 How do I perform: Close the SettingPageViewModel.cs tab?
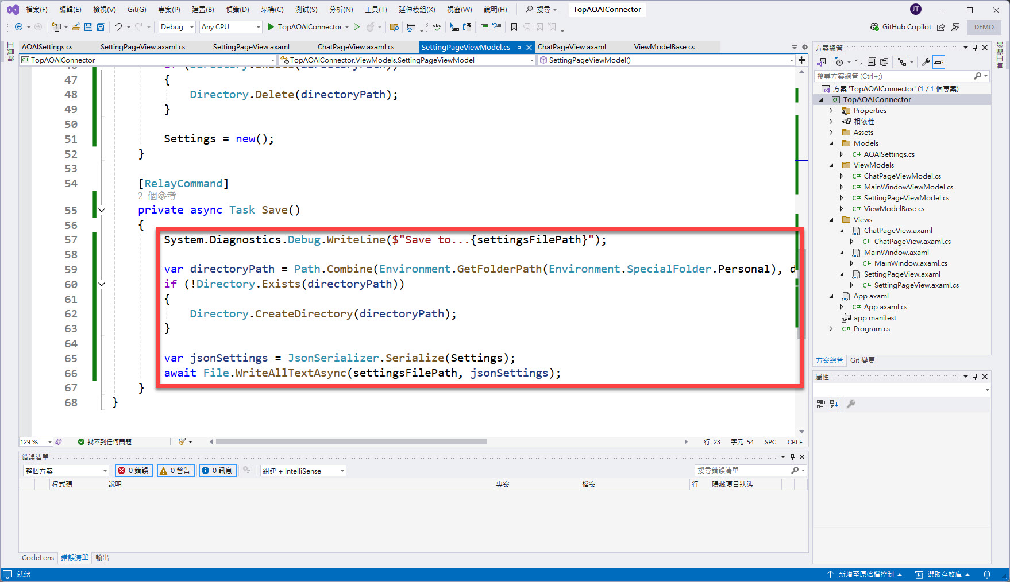[x=529, y=48]
